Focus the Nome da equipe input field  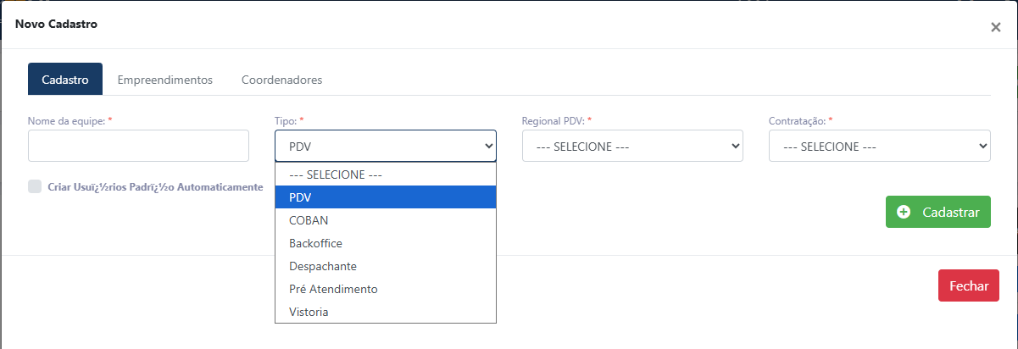pyautogui.click(x=138, y=146)
